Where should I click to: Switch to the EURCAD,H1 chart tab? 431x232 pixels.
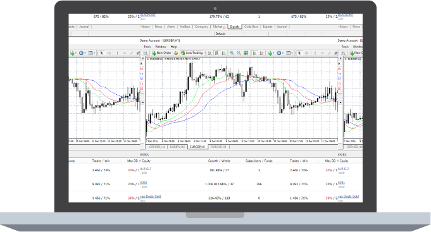218,147
